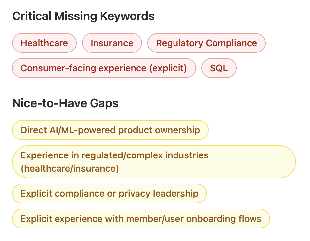
Task: Select the member/user onboarding flows gap
Action: 141,219
